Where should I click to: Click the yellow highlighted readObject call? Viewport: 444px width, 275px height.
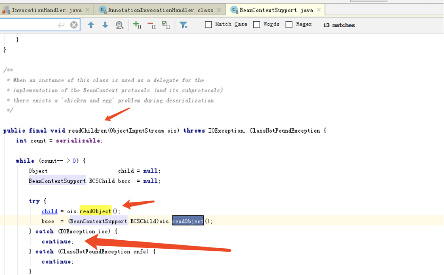click(x=95, y=211)
